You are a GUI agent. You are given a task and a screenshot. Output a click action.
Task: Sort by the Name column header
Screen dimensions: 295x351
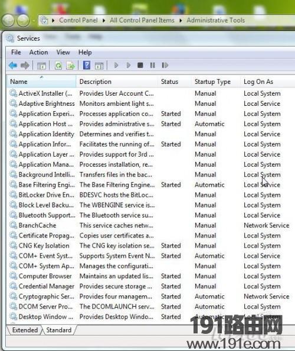click(x=41, y=82)
